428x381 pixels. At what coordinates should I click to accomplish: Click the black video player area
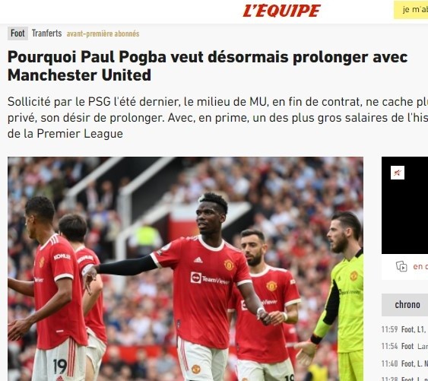tap(404, 205)
